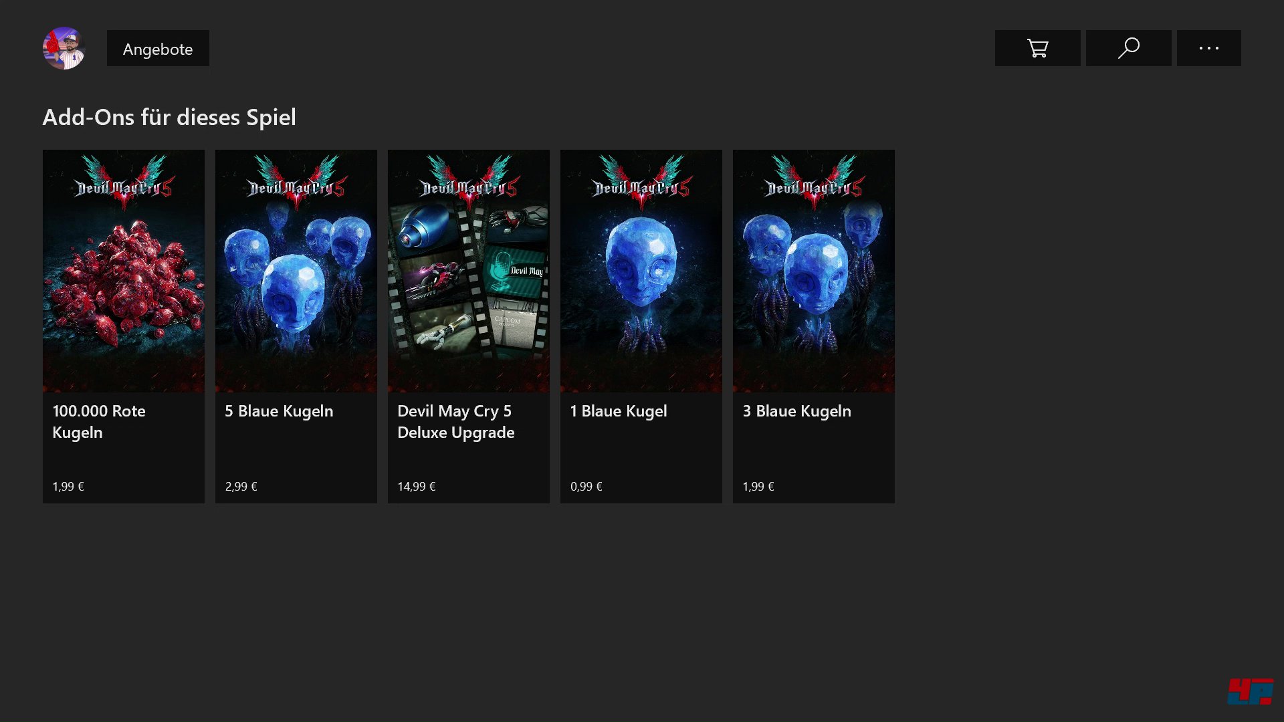Click the 100.000 Rote Kugeln title
This screenshot has width=1284, height=722.
pyautogui.click(x=99, y=421)
